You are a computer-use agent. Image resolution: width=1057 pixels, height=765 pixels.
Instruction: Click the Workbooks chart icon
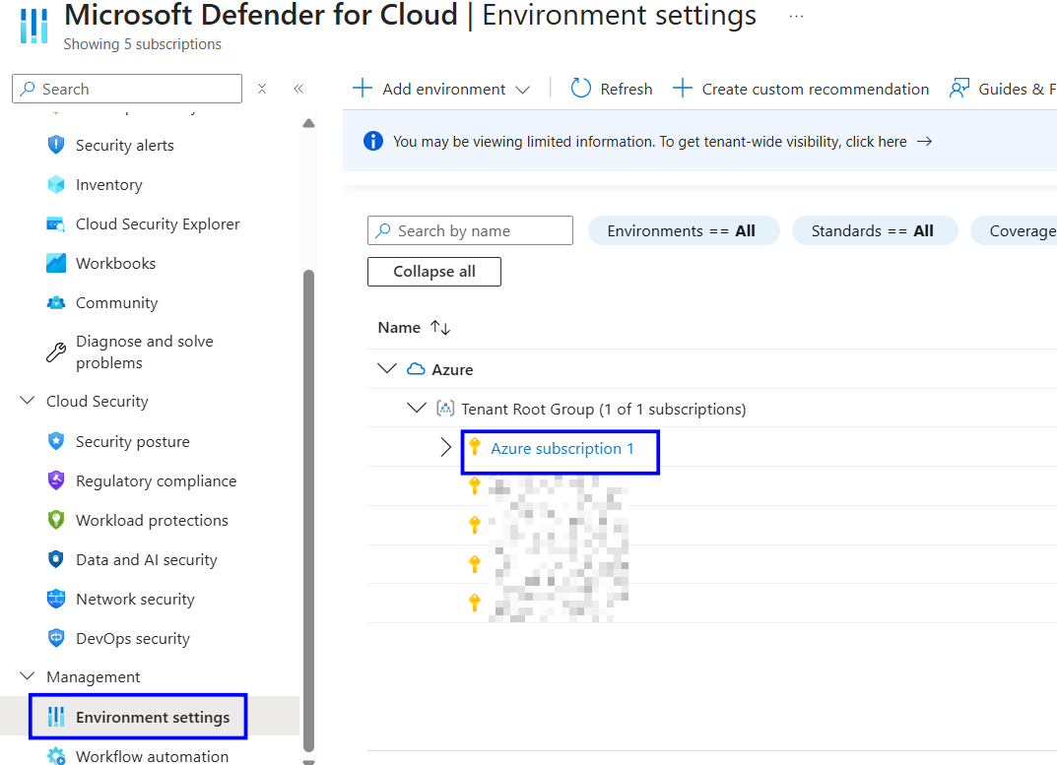(56, 263)
